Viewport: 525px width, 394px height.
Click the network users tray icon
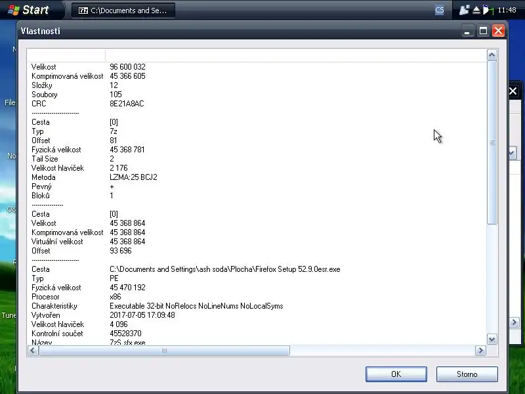pyautogui.click(x=464, y=10)
